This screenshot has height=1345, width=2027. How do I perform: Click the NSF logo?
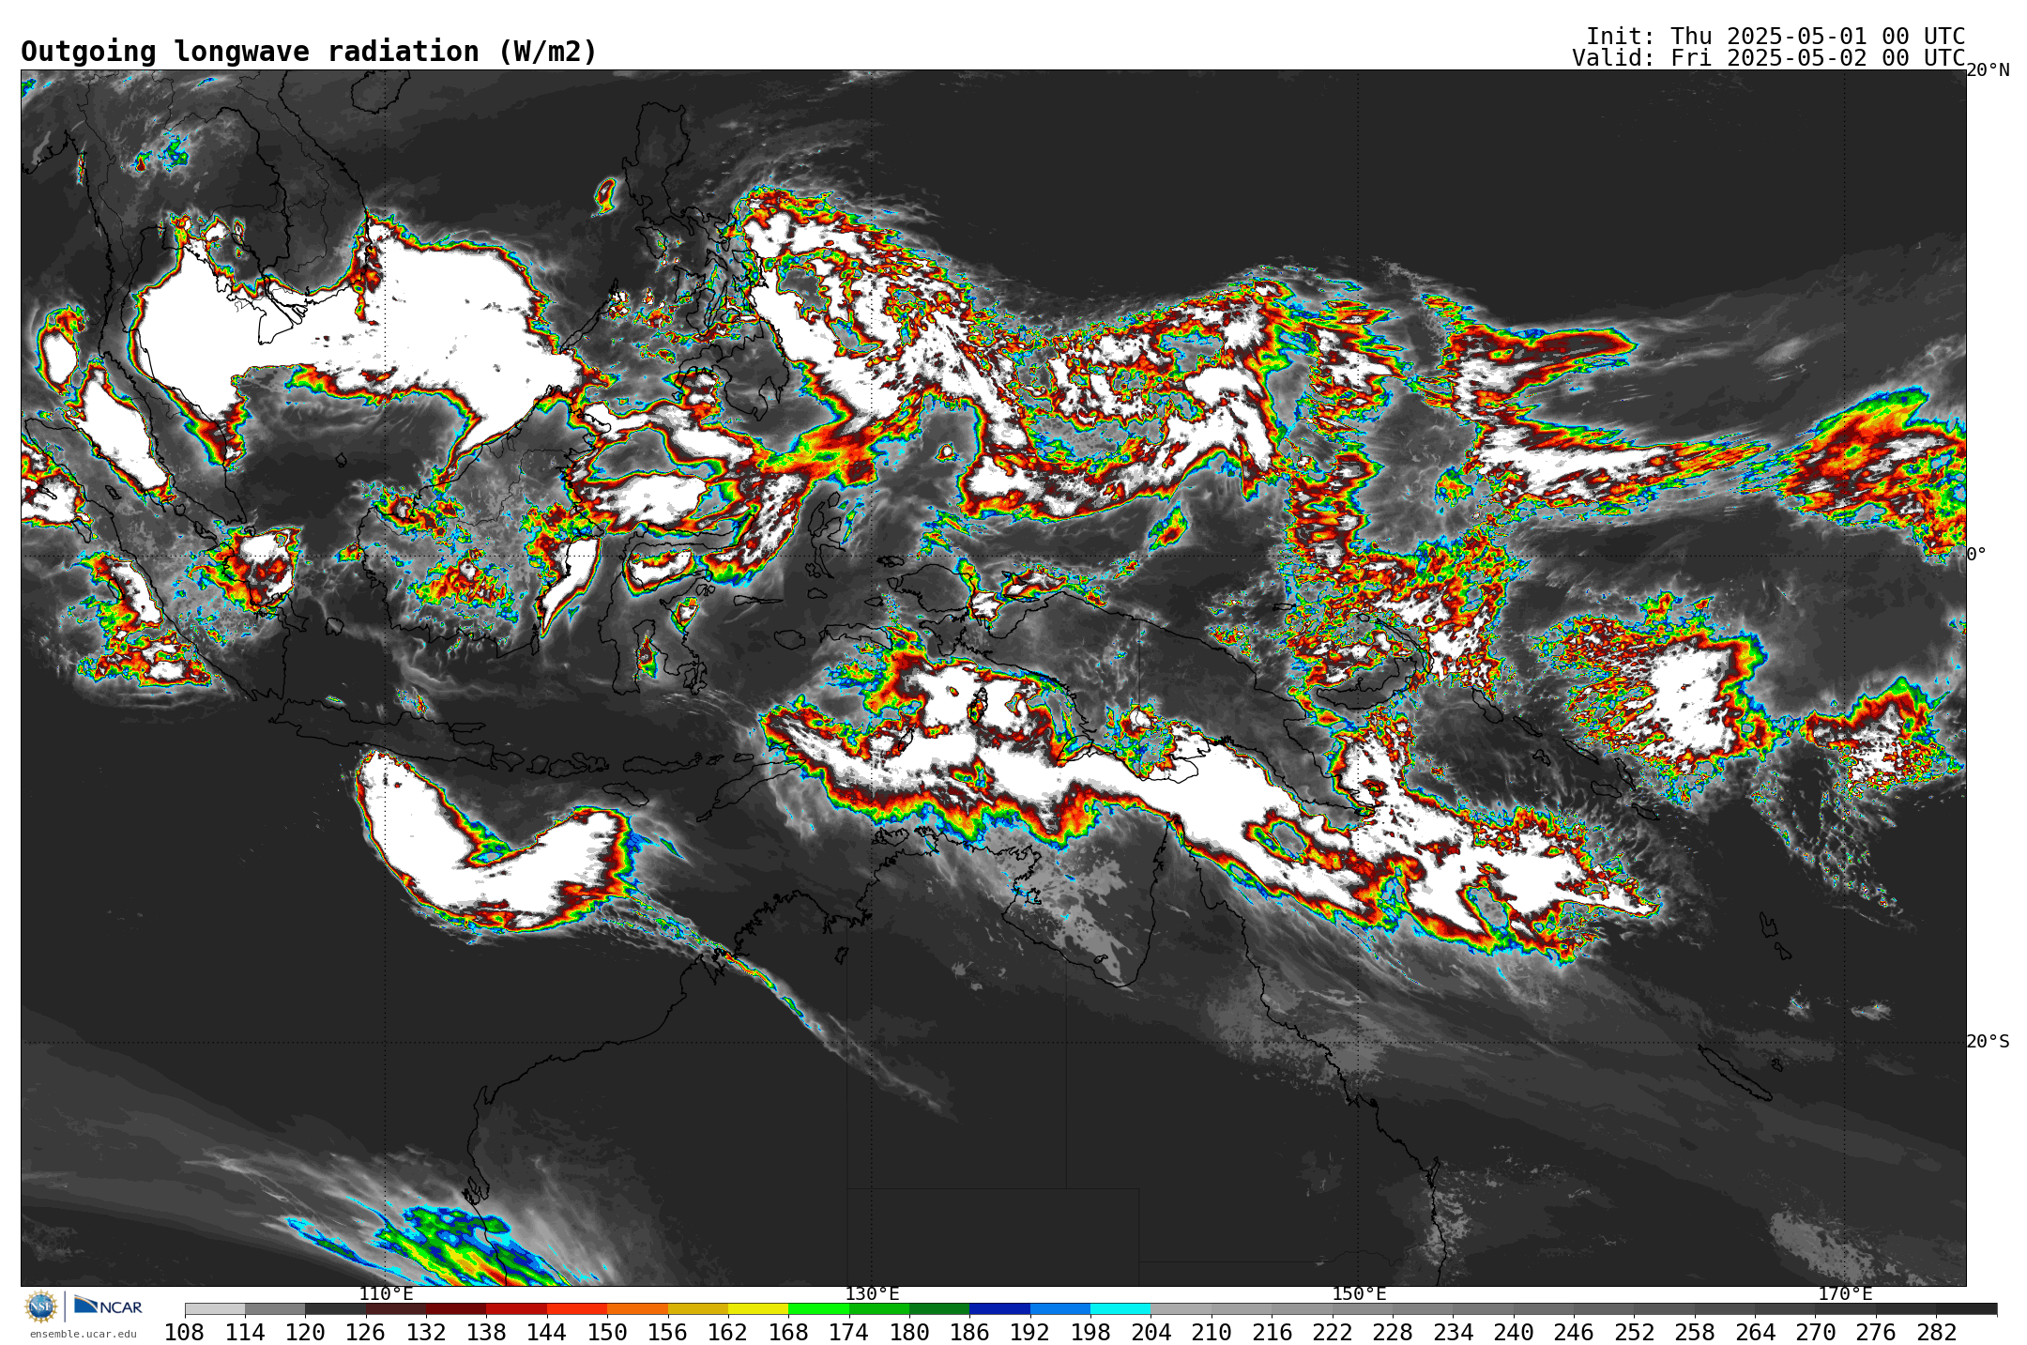41,1307
